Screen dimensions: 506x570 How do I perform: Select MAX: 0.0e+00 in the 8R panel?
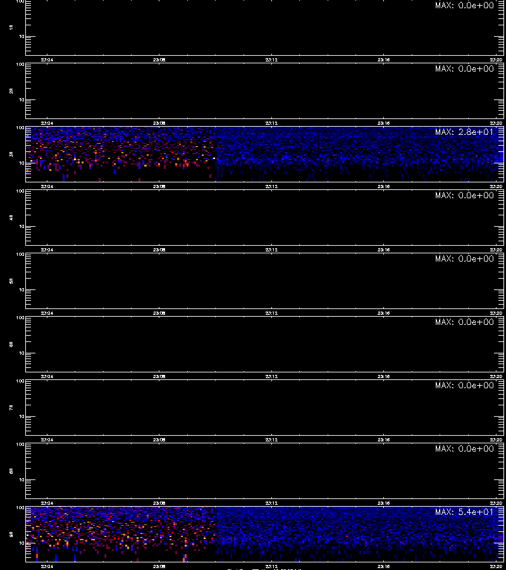(x=464, y=448)
